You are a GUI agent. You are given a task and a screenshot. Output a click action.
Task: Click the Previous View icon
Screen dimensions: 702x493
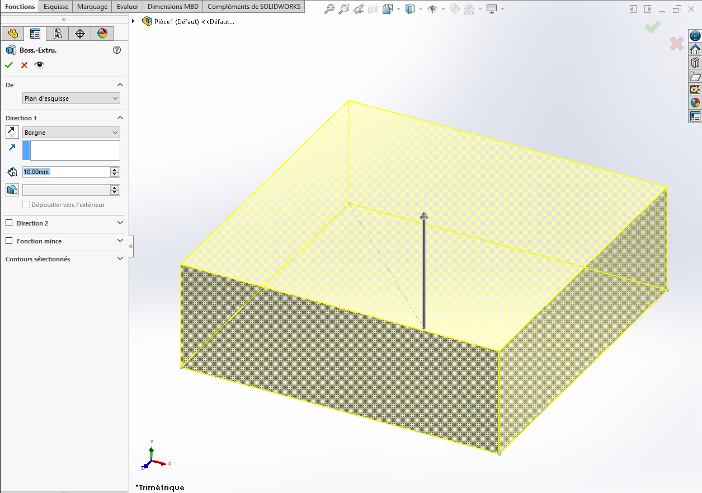pyautogui.click(x=359, y=9)
